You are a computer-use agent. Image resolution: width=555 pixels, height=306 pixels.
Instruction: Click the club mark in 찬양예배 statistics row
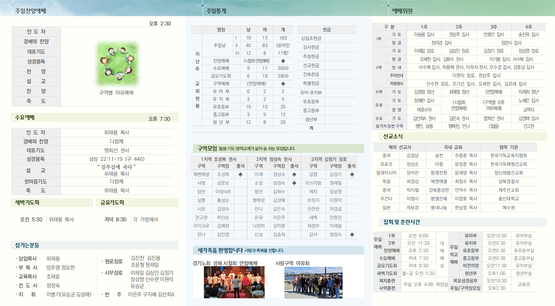[x=283, y=61]
